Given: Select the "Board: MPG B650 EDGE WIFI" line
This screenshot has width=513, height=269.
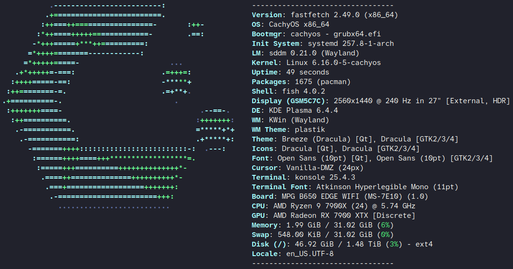Looking at the screenshot, I should tap(340, 196).
